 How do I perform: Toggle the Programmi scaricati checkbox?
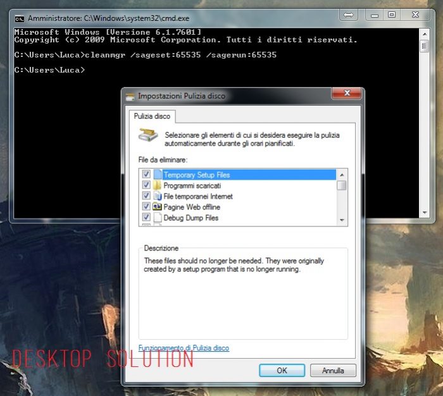click(x=146, y=185)
